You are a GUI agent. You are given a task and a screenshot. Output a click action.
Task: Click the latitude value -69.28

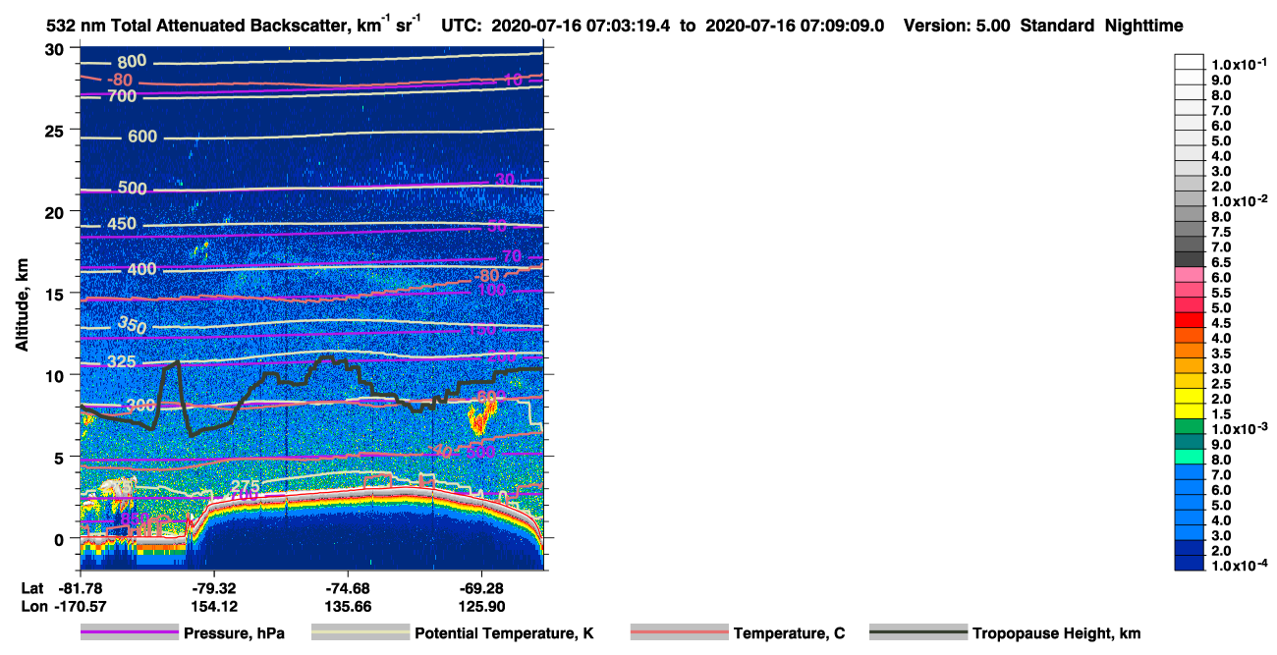481,587
